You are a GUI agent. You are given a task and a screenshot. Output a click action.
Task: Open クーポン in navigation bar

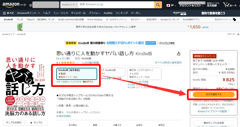click(136, 13)
